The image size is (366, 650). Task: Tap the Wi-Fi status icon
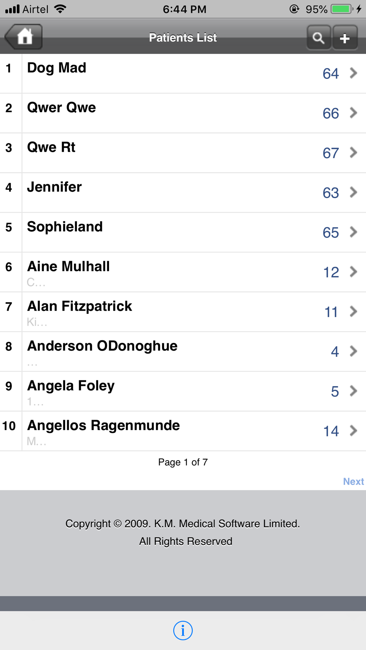[x=60, y=9]
